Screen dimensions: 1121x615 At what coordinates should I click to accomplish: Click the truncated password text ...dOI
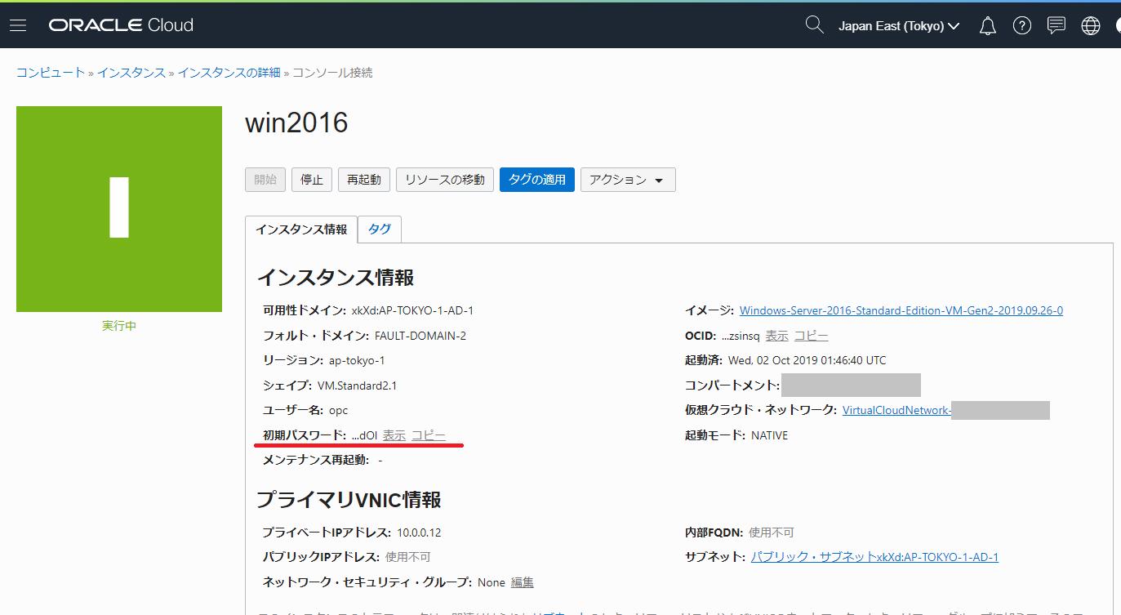365,435
